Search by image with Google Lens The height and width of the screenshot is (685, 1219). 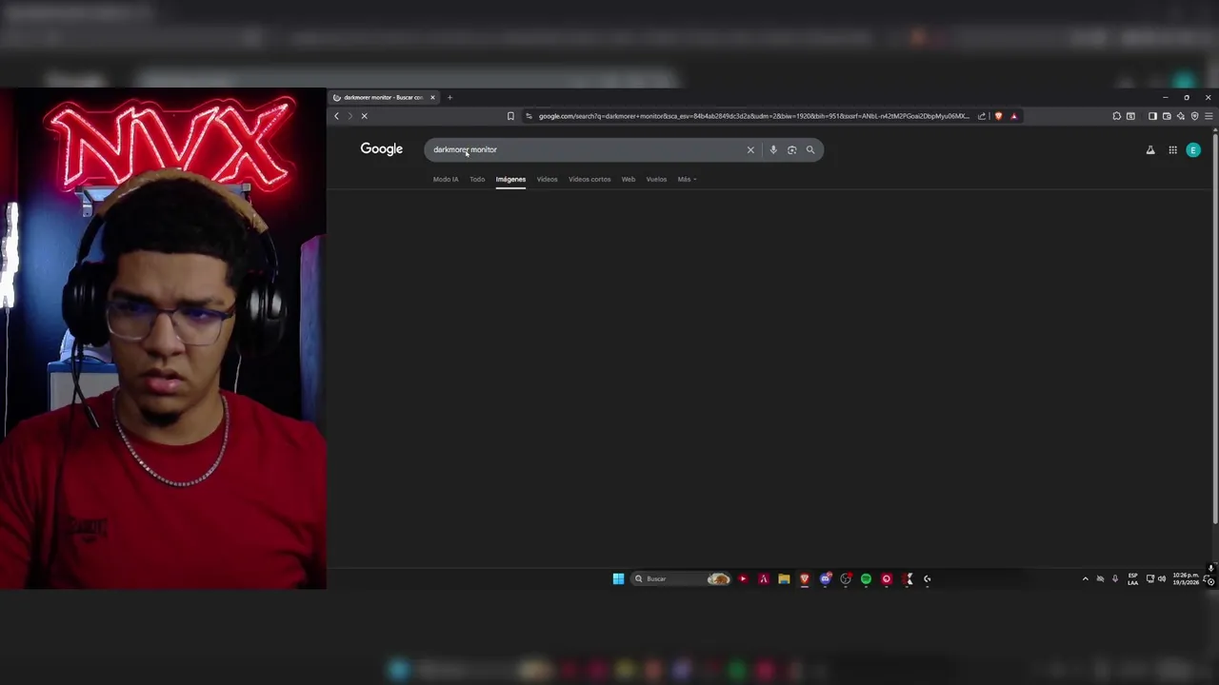coord(791,149)
